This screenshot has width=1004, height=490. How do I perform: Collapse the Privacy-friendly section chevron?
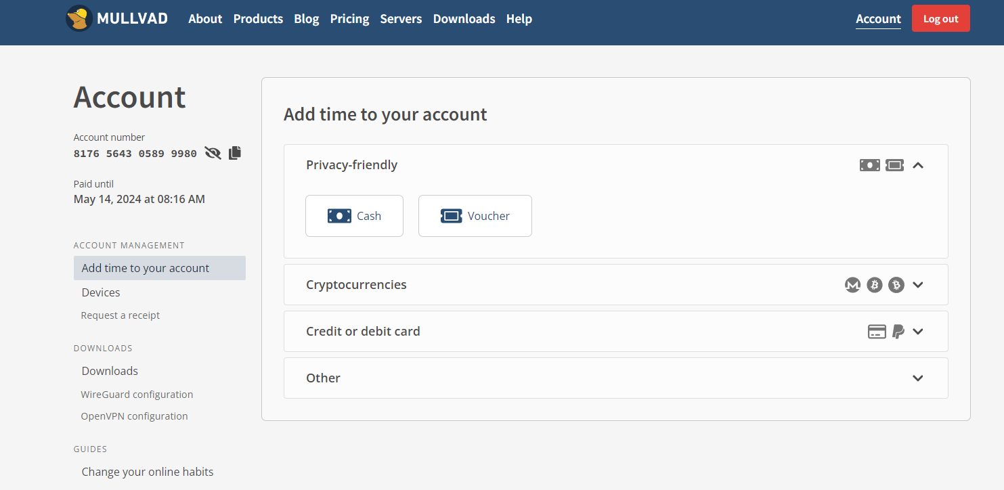tap(918, 165)
